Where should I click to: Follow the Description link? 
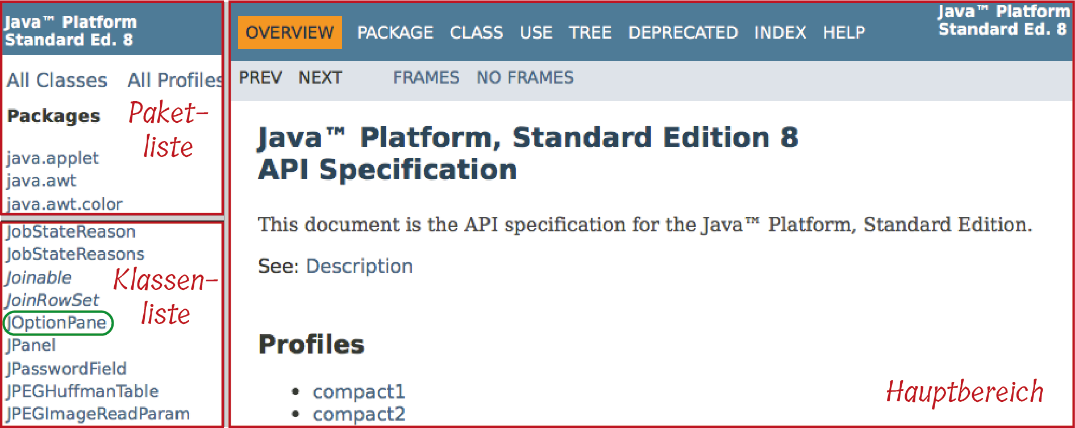click(x=359, y=266)
